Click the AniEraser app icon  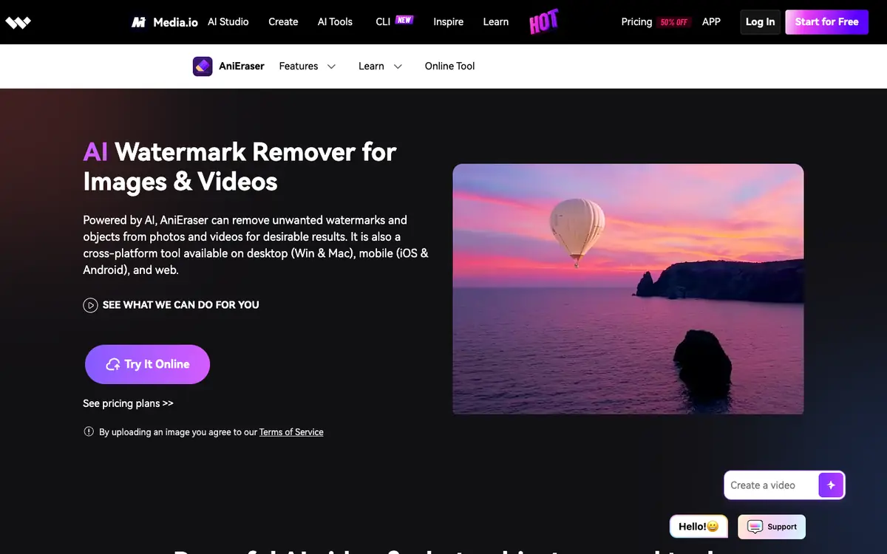click(203, 66)
